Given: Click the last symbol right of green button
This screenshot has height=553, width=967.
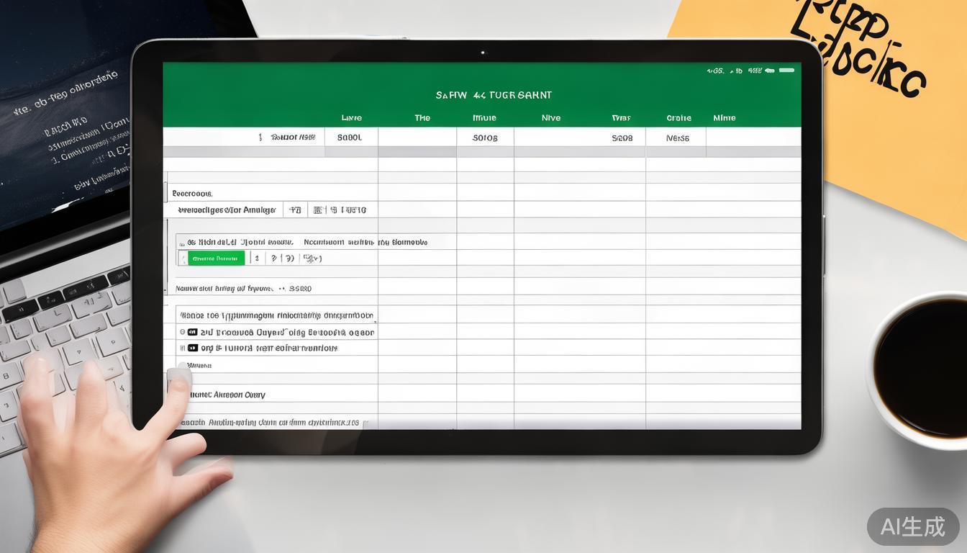Looking at the screenshot, I should [x=313, y=258].
